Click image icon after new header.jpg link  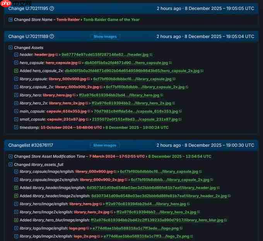(x=150, y=55)
